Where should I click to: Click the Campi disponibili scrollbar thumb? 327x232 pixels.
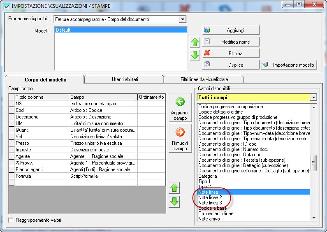tap(313, 163)
